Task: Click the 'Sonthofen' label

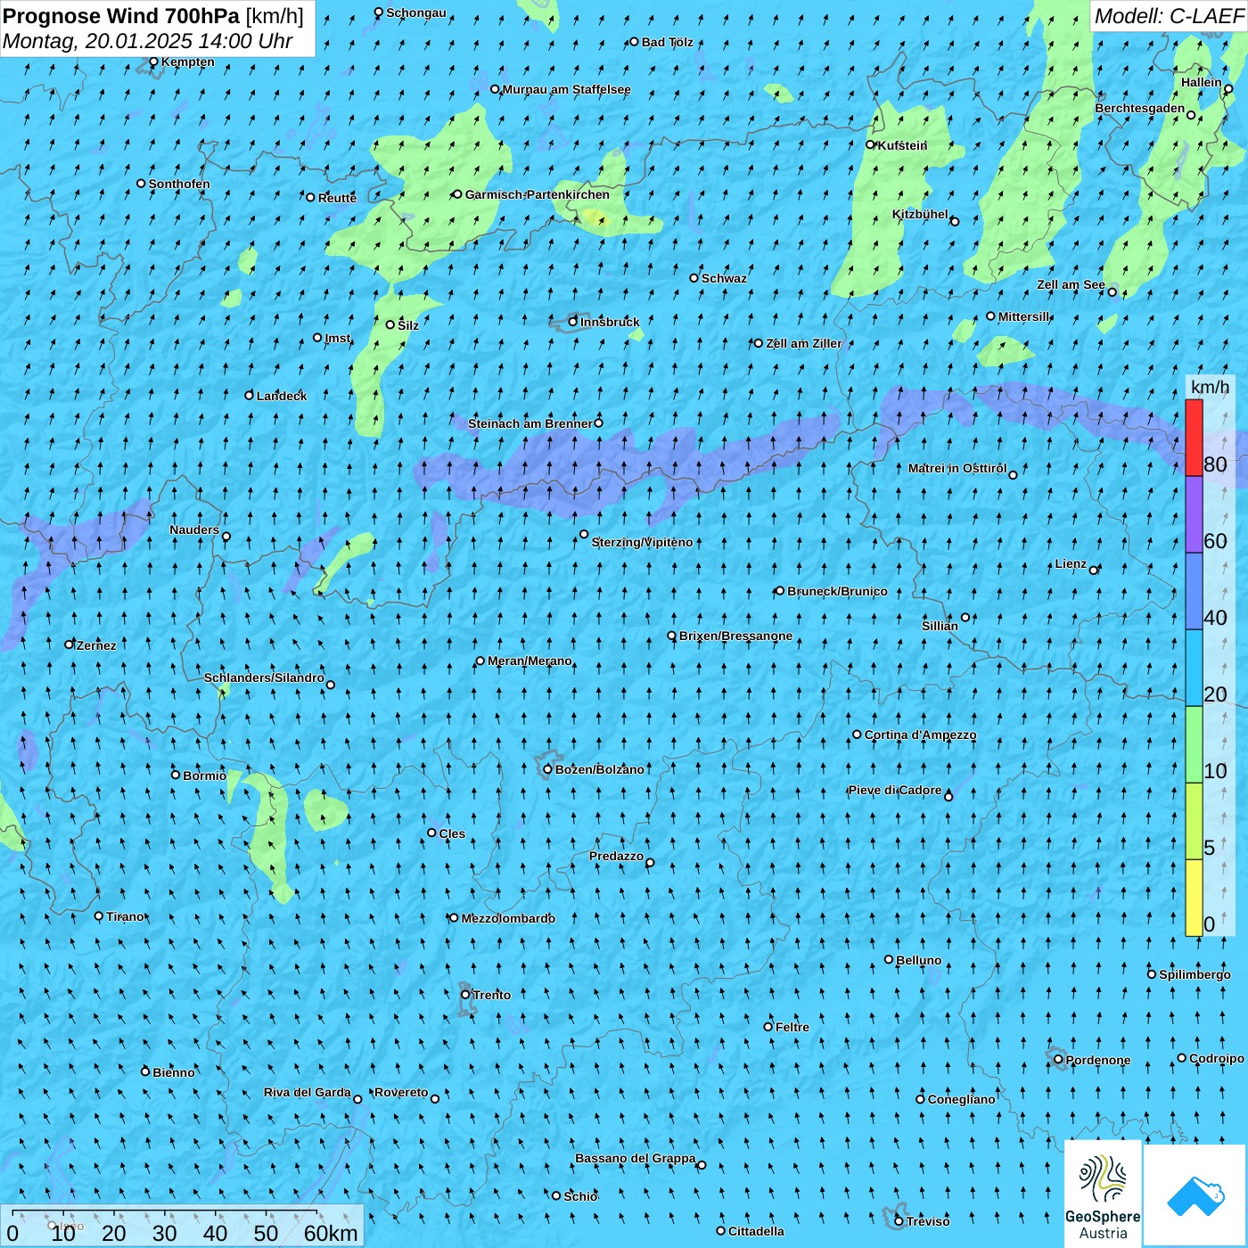Action: click(179, 184)
